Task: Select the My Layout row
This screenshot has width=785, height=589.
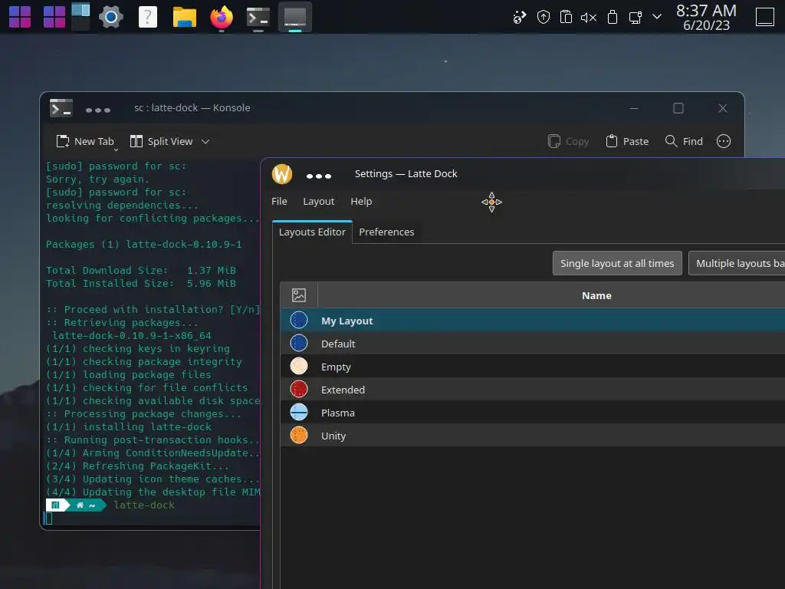Action: point(533,321)
